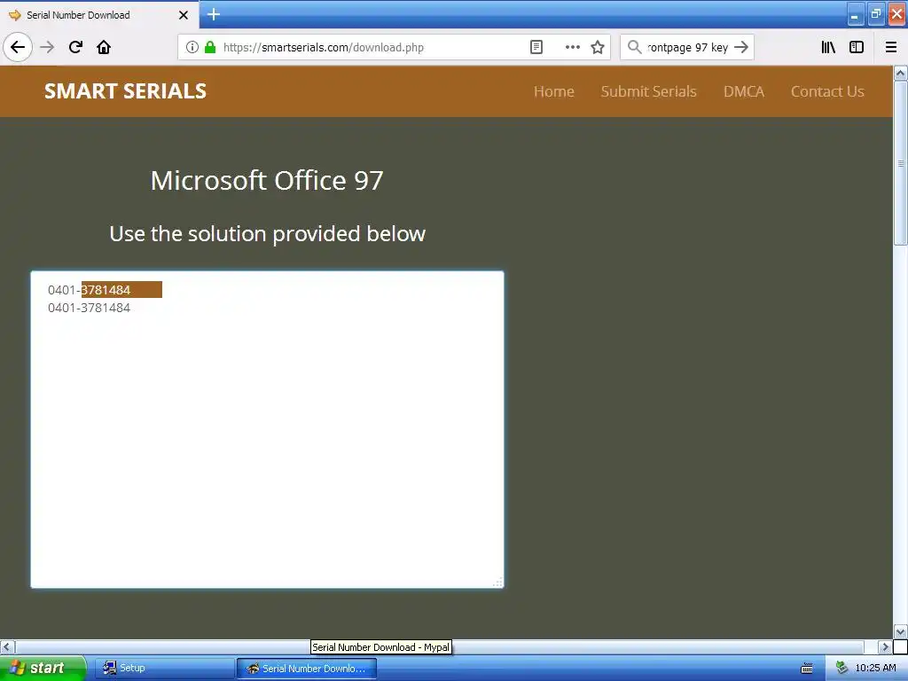Viewport: 908px width, 681px height.
Task: Click the Microsoft Office 97 heading
Action: click(267, 180)
